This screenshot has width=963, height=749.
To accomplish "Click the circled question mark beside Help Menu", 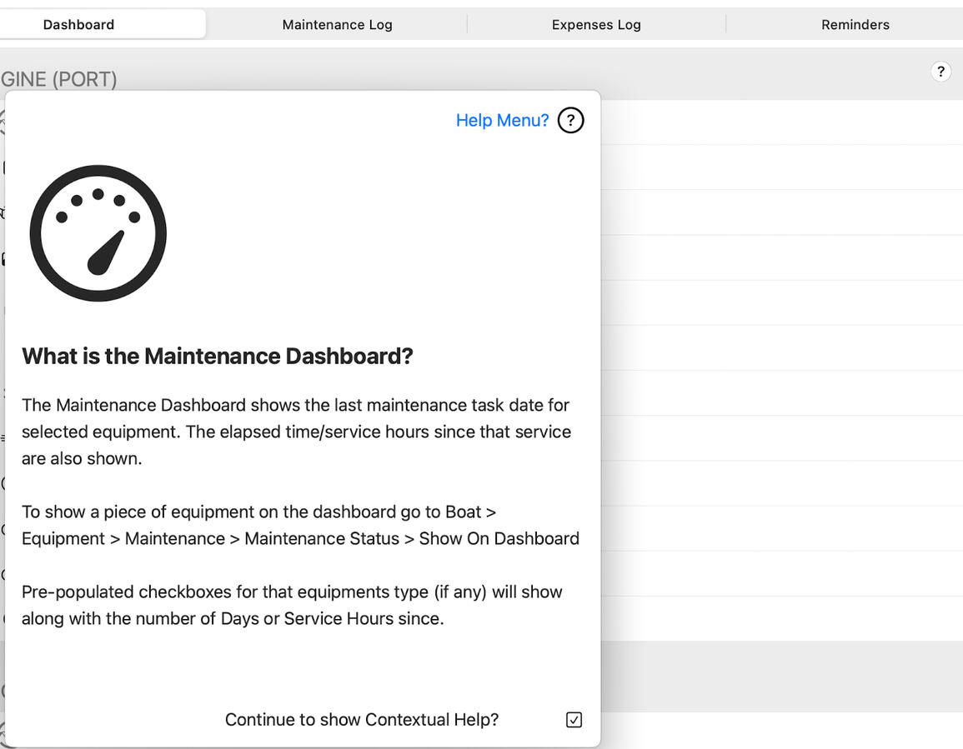I will coord(570,121).
